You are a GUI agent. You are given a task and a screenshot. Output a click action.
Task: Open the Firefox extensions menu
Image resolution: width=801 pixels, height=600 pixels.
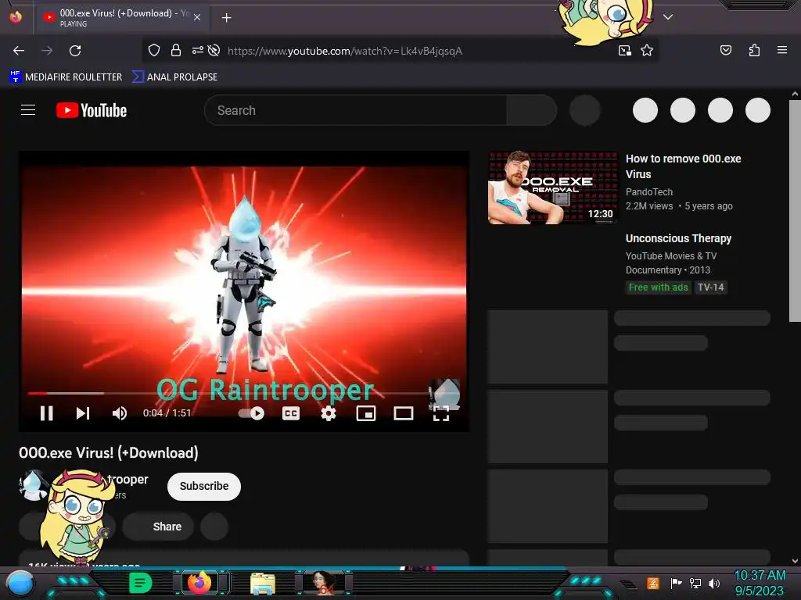coord(754,50)
